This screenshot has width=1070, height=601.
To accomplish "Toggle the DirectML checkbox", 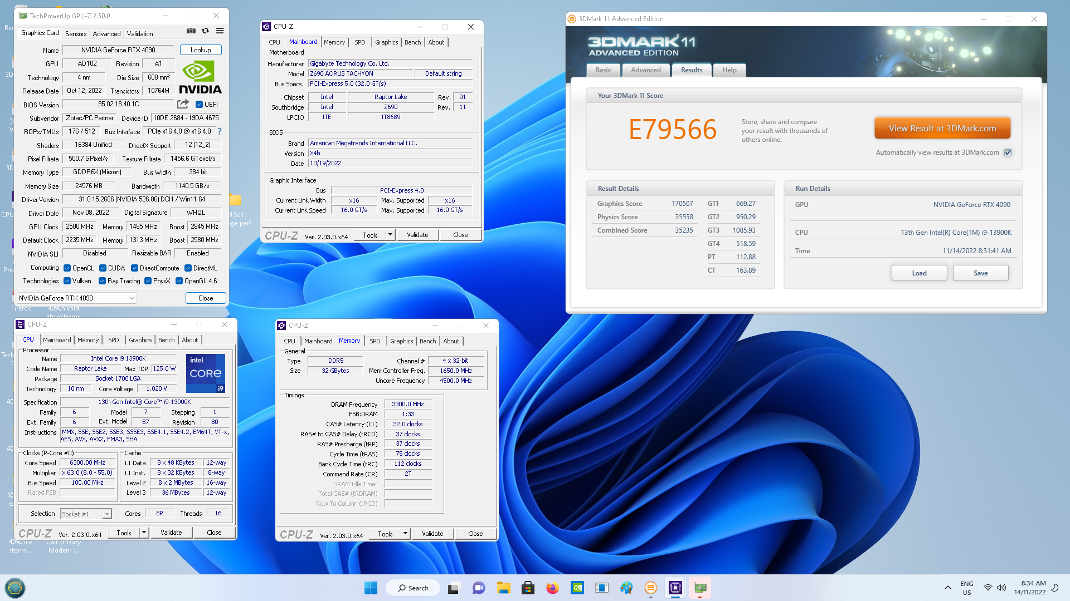I will point(188,268).
